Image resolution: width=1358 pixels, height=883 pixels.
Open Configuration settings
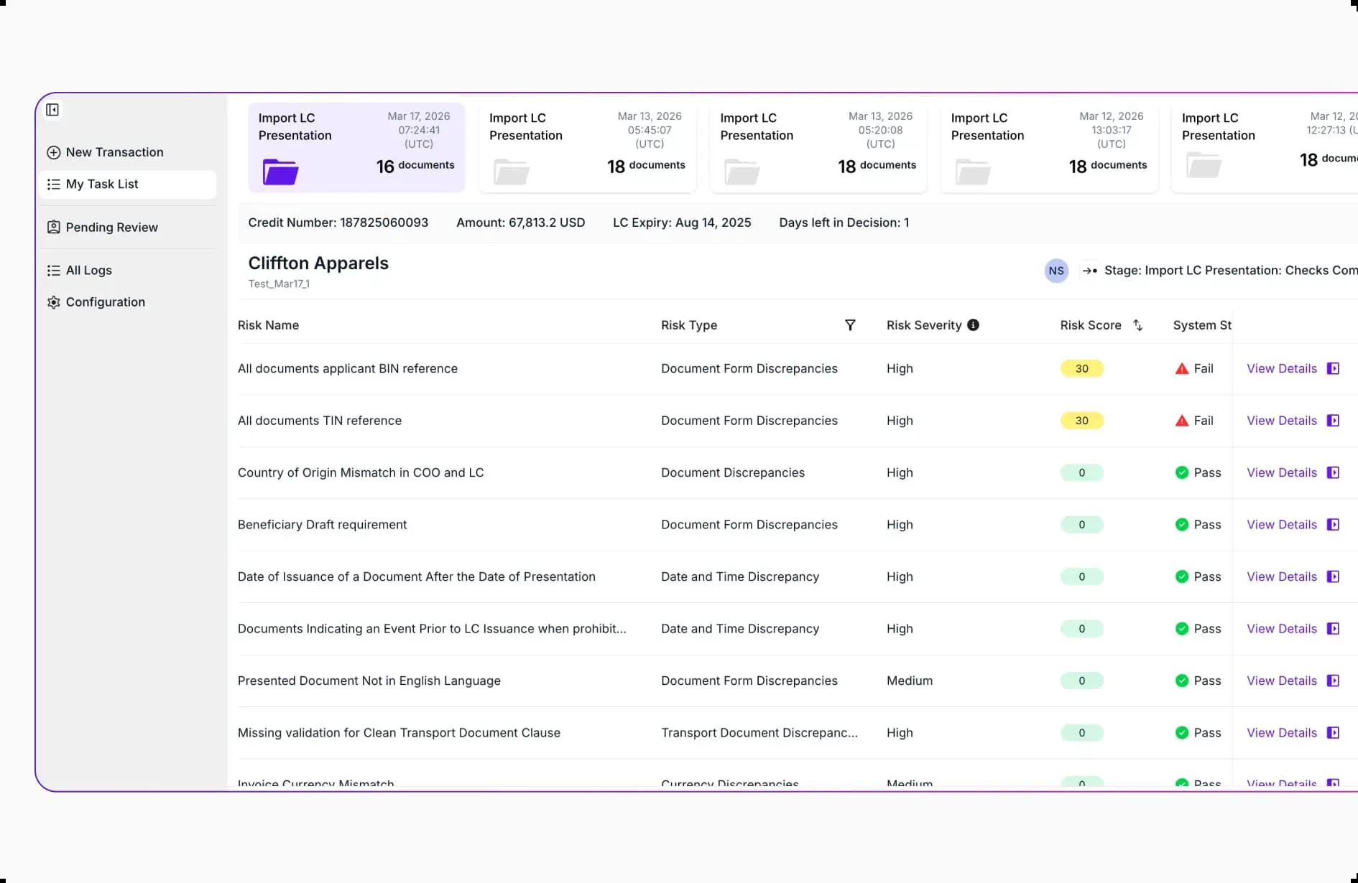pos(105,302)
